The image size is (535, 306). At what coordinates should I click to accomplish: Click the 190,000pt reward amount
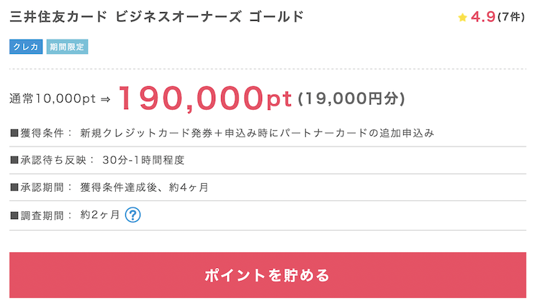[205, 98]
